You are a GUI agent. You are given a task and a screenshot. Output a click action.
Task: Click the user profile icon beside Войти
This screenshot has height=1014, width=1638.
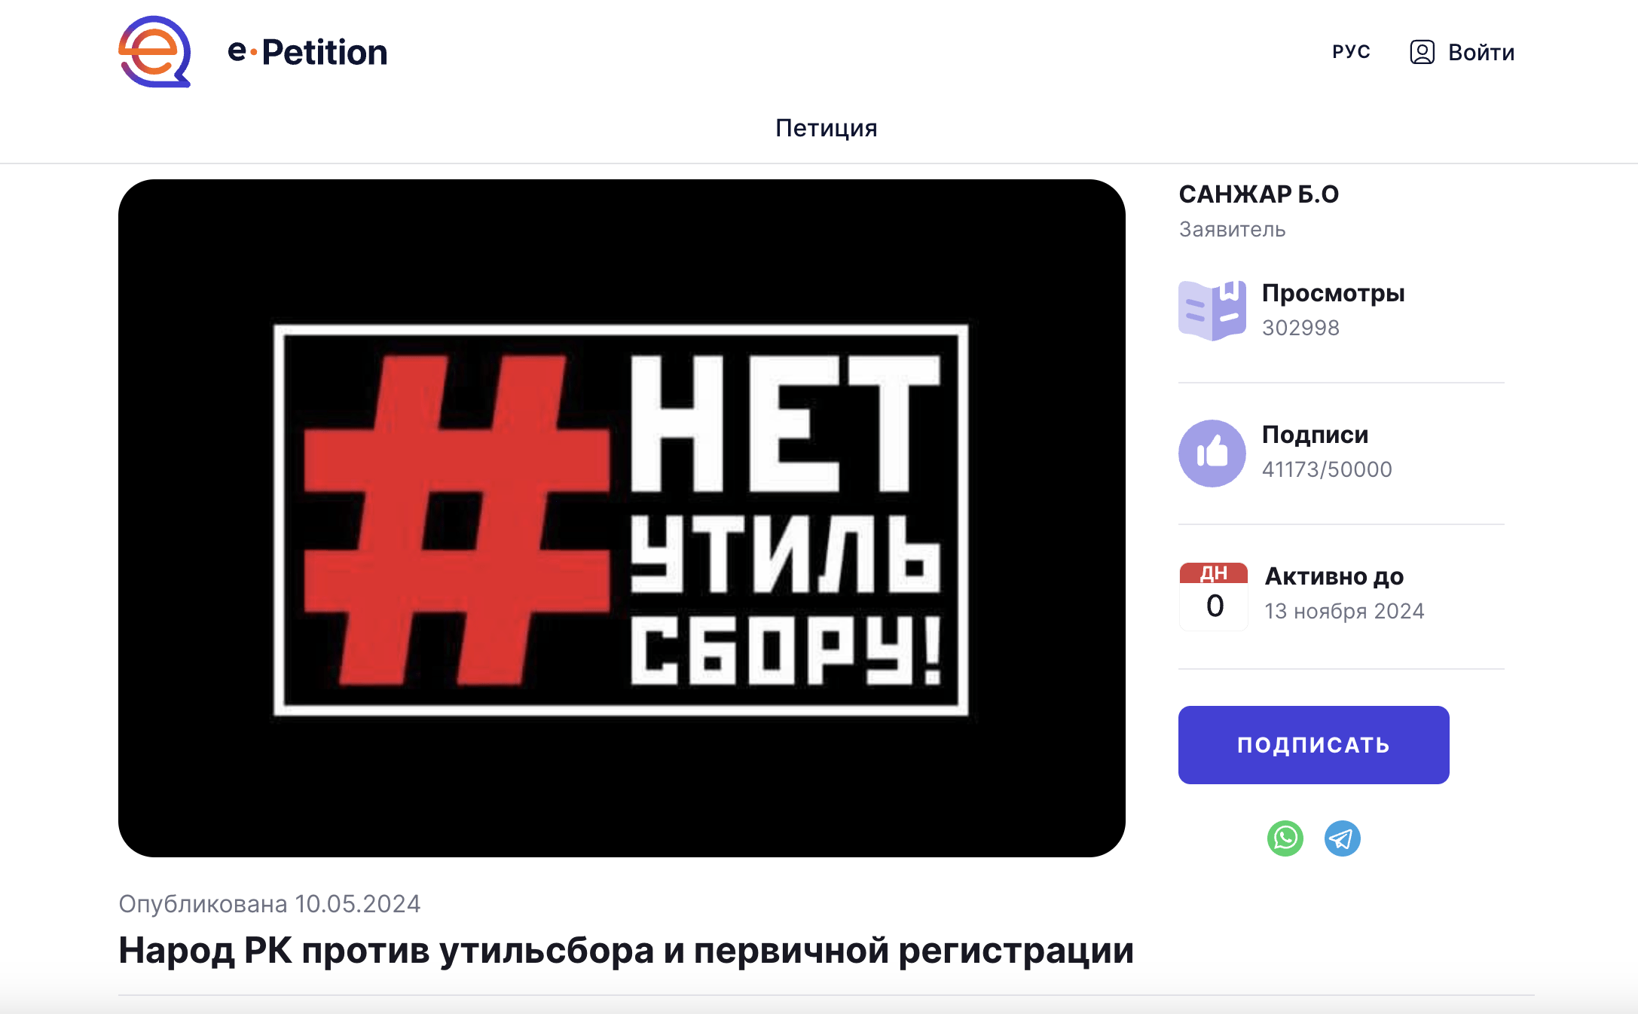[1423, 52]
